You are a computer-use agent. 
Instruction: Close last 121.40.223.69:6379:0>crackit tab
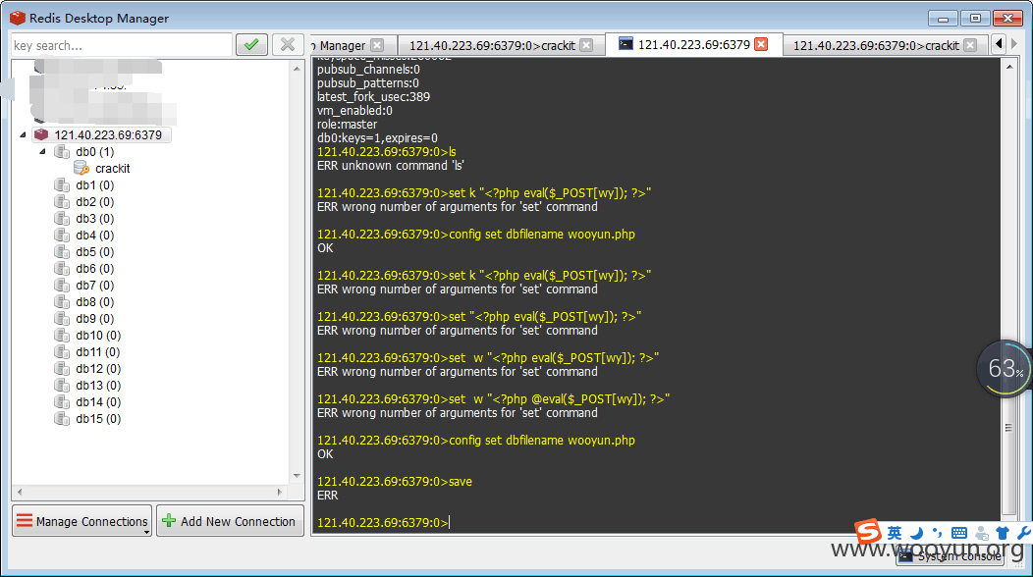970,45
